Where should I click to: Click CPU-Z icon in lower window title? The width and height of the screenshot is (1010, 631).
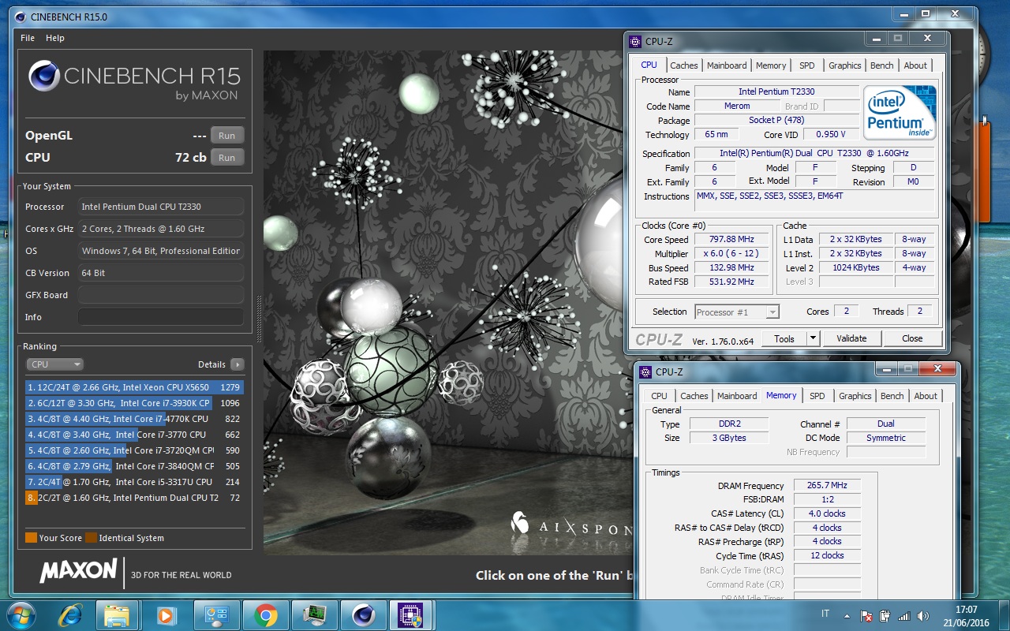pos(646,372)
